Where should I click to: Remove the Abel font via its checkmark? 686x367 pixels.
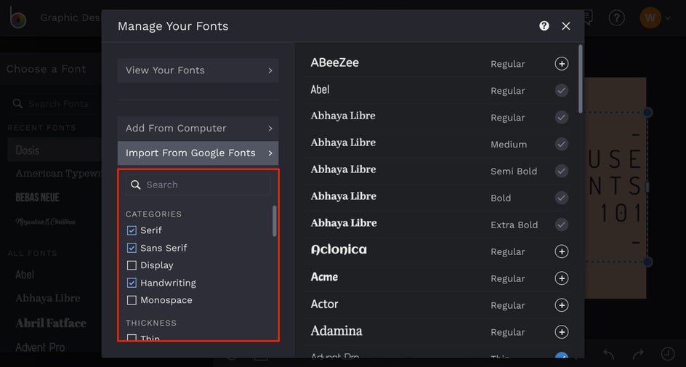[x=561, y=91]
